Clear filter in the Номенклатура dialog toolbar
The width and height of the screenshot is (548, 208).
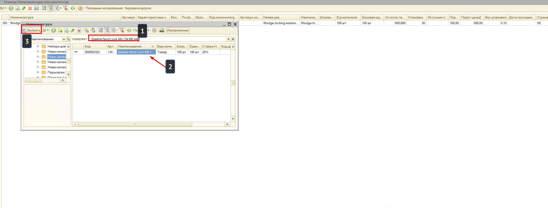point(121,30)
